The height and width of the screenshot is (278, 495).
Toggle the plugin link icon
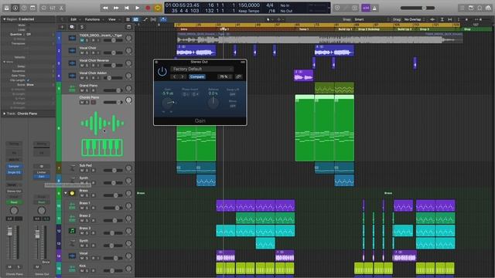[x=239, y=76]
